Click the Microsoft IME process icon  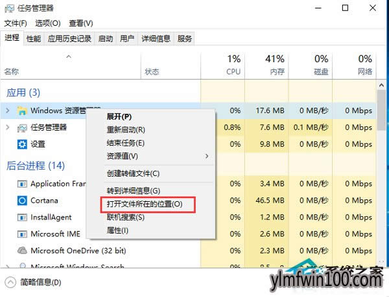pyautogui.click(x=22, y=234)
